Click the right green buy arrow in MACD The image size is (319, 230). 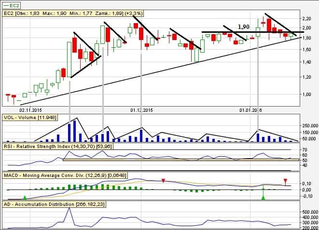tap(263, 197)
